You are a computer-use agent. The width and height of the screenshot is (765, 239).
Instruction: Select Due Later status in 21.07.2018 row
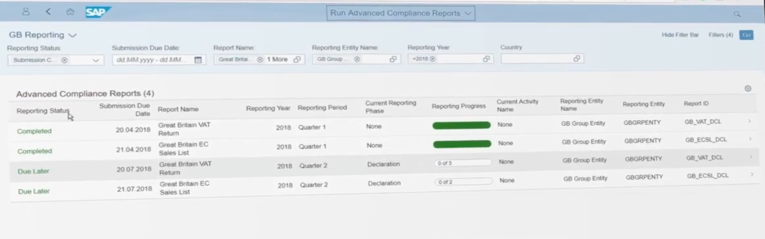coord(34,191)
